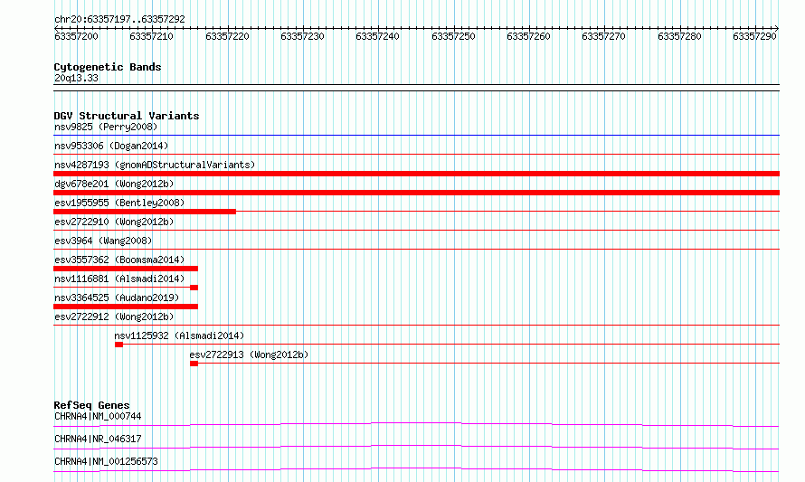Click the thin red nsv953306 line
The image size is (805, 482).
(x=416, y=155)
